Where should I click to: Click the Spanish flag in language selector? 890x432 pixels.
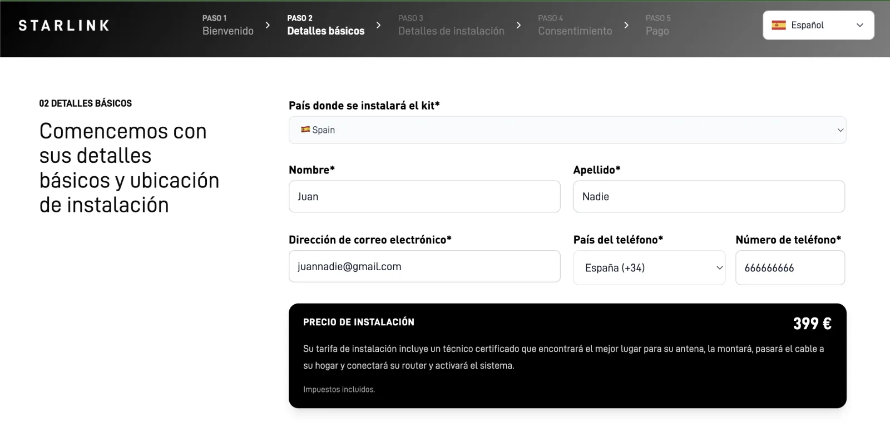779,25
